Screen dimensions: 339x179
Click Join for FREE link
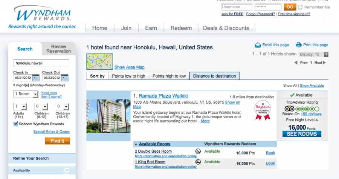(x=232, y=14)
